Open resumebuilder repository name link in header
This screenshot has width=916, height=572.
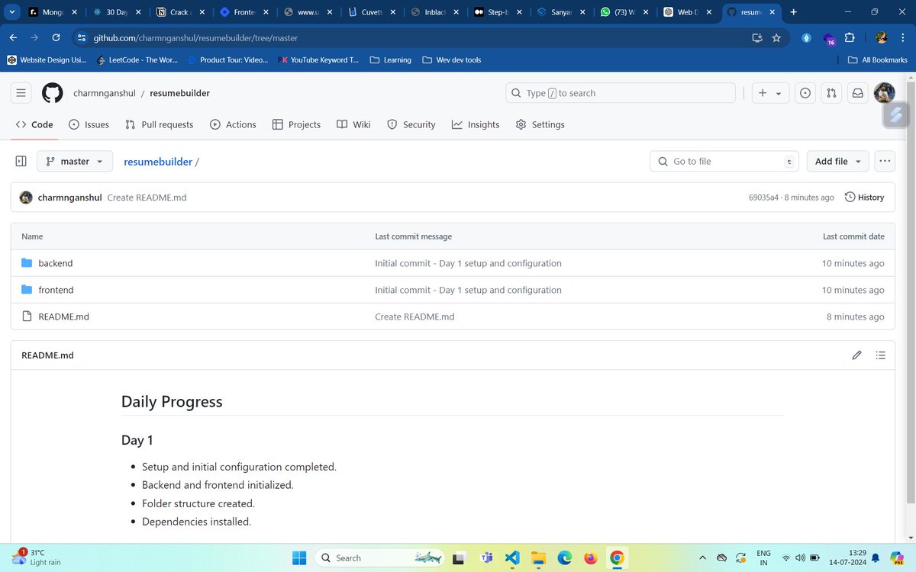(179, 93)
